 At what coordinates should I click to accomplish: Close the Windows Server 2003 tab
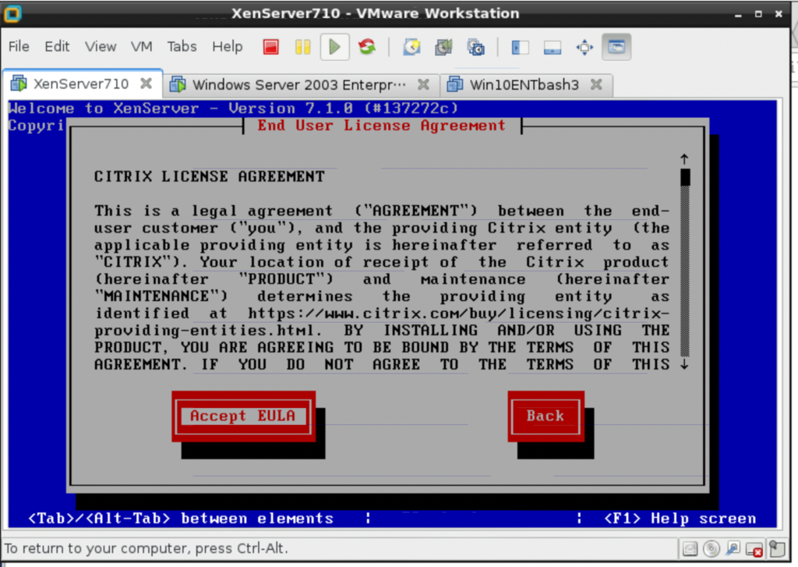tap(423, 84)
